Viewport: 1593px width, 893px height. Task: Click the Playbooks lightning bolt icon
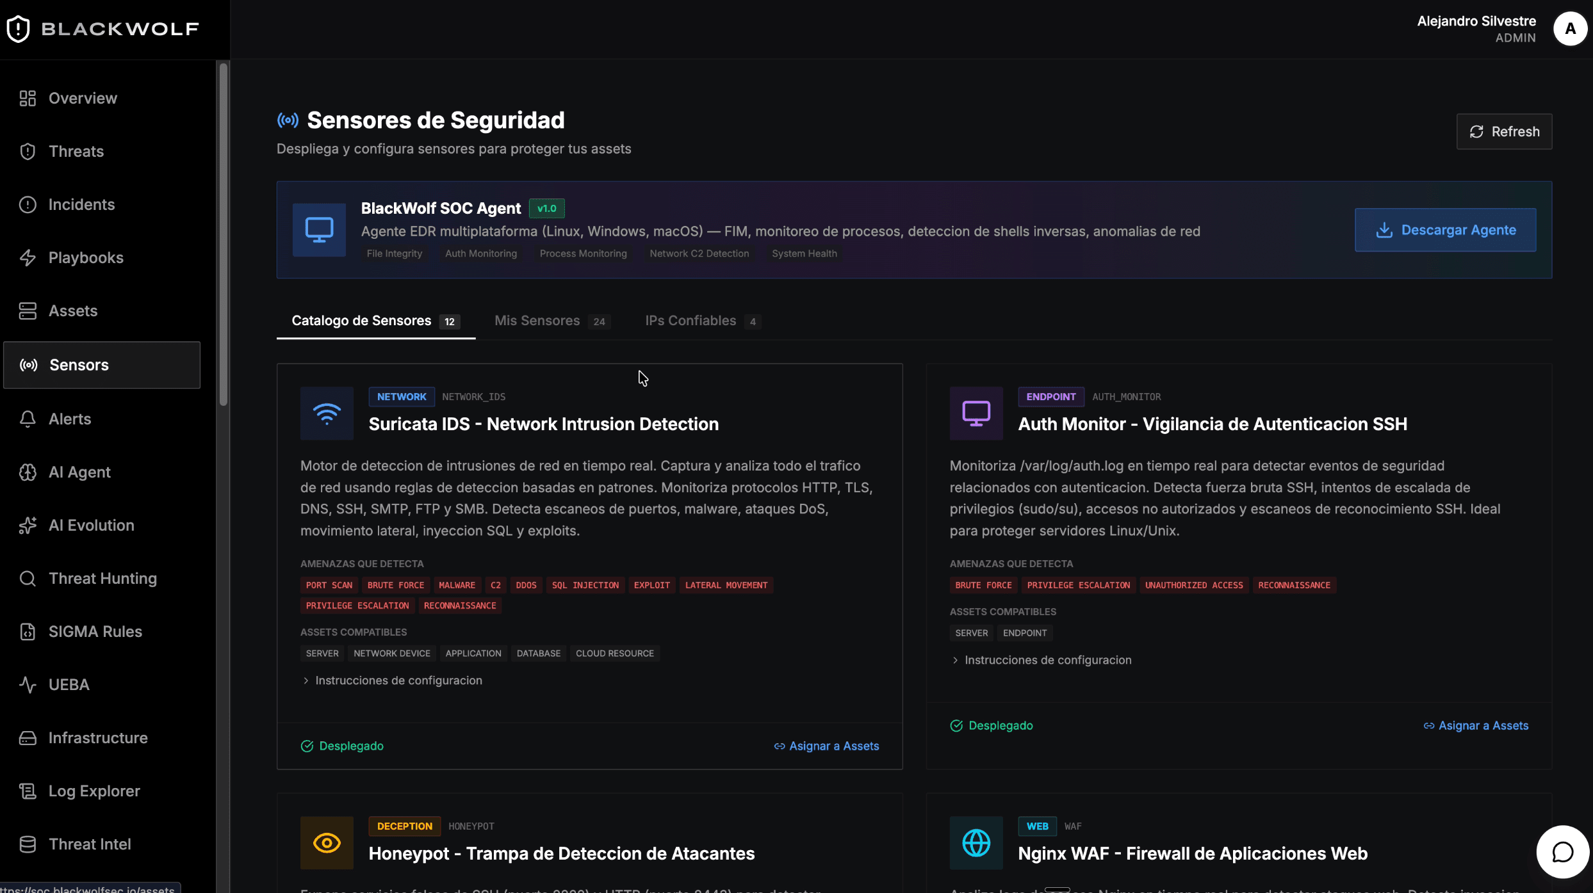tap(28, 257)
